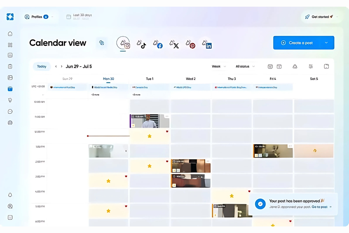This screenshot has width=349, height=233.
Task: Select the X (Twitter) profile icon
Action: tap(174, 44)
